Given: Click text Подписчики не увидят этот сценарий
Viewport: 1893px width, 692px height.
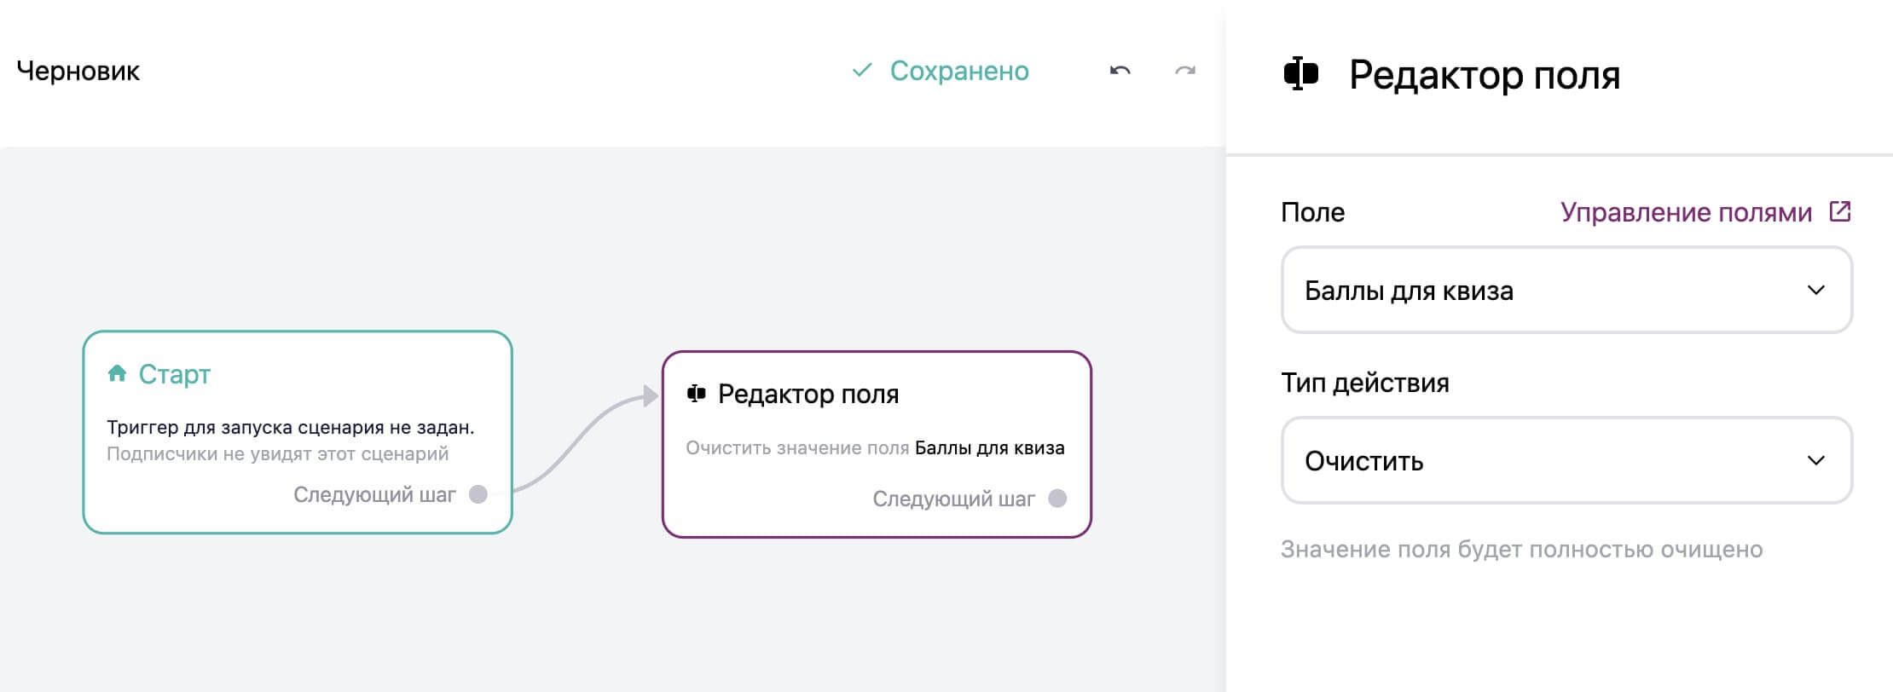Looking at the screenshot, I should pos(277,453).
